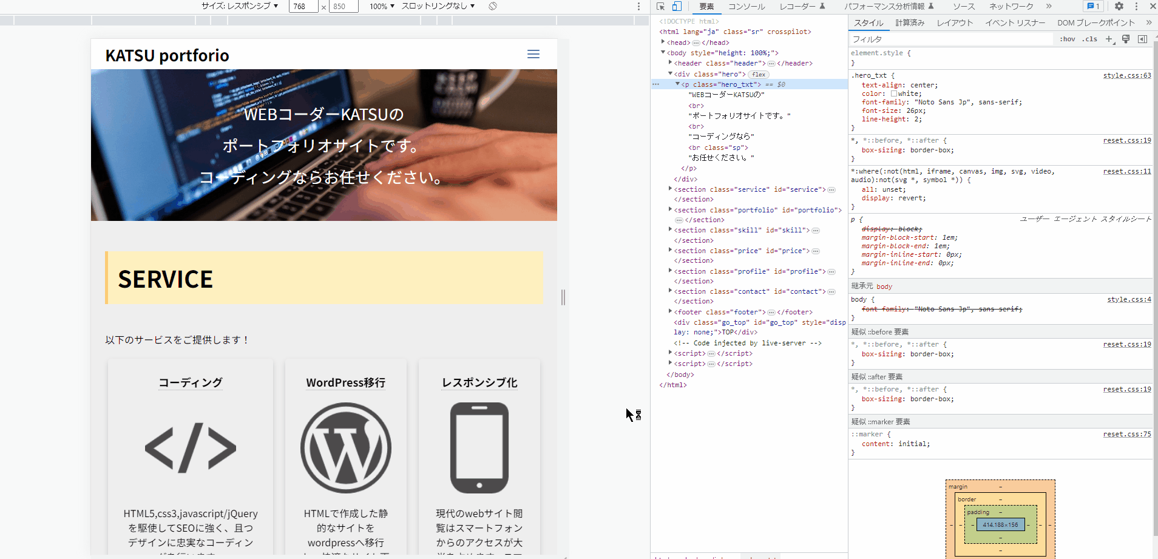The image size is (1158, 559).
Task: Click the WordPress移行 card heading
Action: (346, 382)
